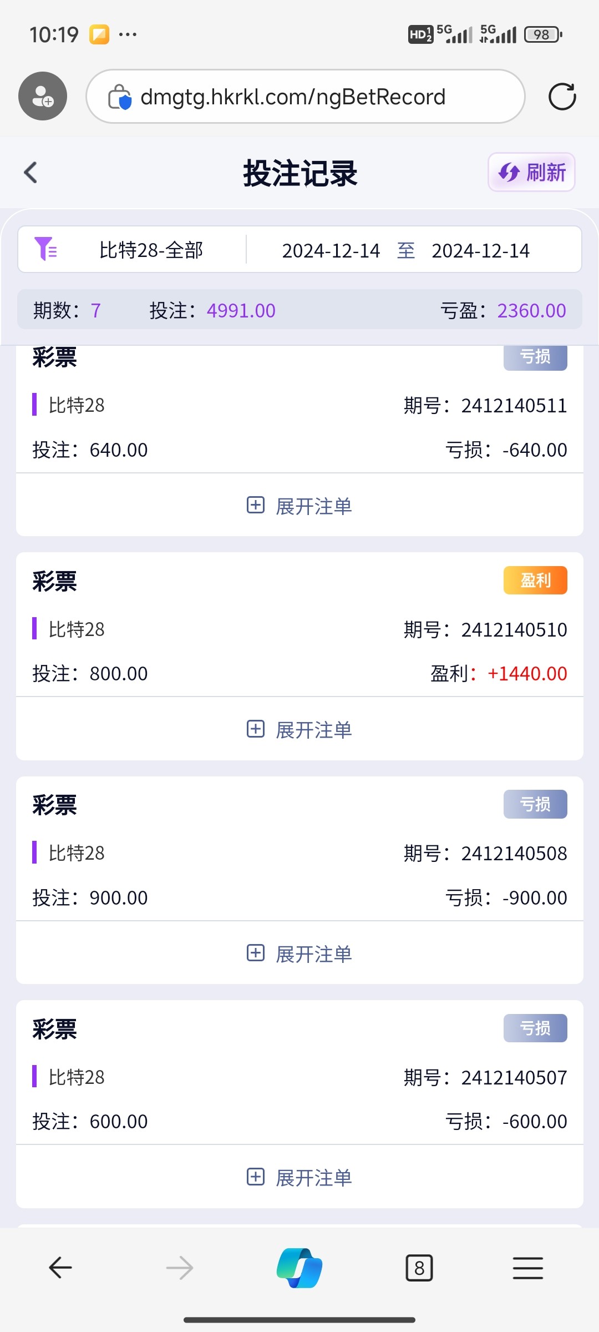599x1332 pixels.
Task: Tap the orange 盈利 status badge
Action: click(x=535, y=581)
